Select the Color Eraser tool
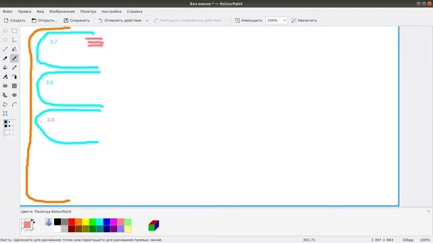433x243 pixels. coord(5,77)
